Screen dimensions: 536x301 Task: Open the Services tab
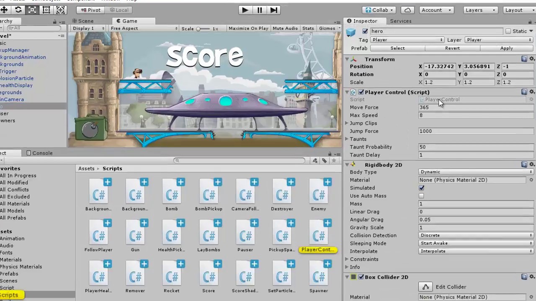(401, 21)
